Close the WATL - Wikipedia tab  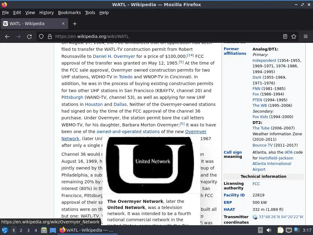tap(63, 24)
